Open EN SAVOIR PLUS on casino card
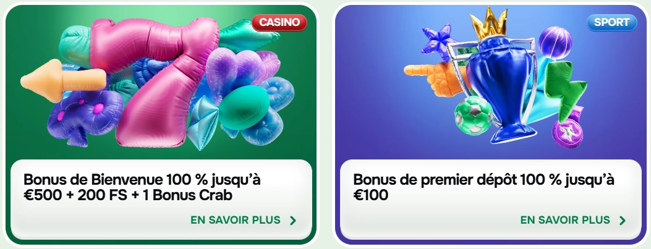 click(x=236, y=220)
